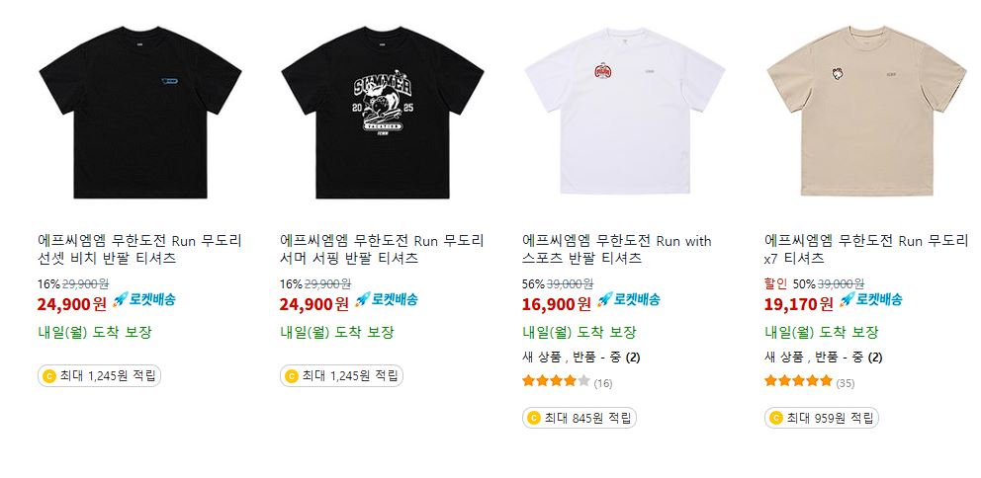Click the five-star rating with 35 reviews
This screenshot has height=478, width=981.
pos(809,381)
